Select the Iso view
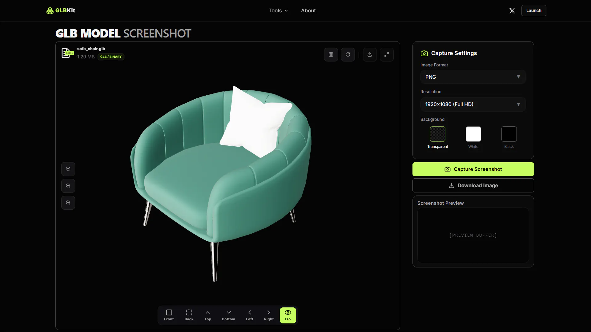591x332 pixels. click(288, 315)
